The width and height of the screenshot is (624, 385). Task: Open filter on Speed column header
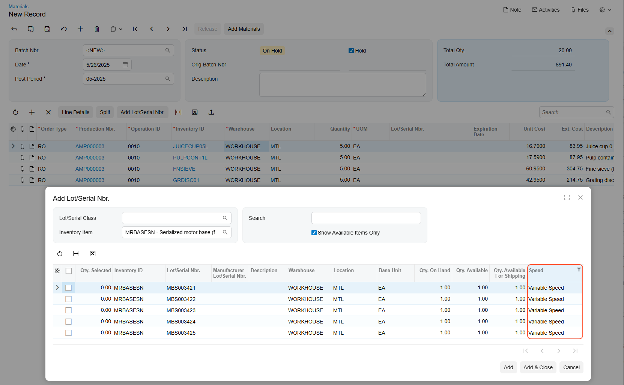coord(579,270)
